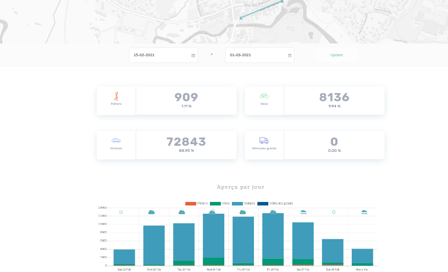Click the start date field 15-02-2021
Image resolution: width=448 pixels, height=272 pixels.
click(x=160, y=55)
